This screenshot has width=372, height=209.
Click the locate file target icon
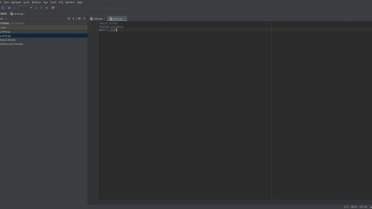pos(69,19)
